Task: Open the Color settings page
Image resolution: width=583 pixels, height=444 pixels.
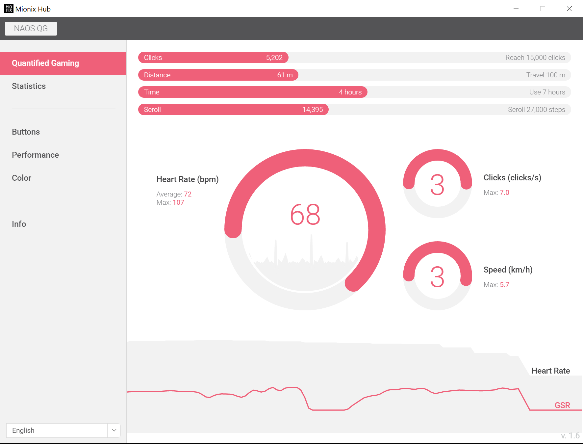Action: 22,178
